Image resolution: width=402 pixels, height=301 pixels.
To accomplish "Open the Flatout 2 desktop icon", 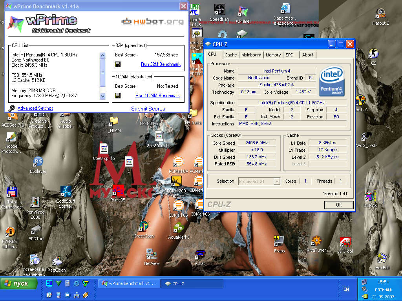I will coord(380,16).
